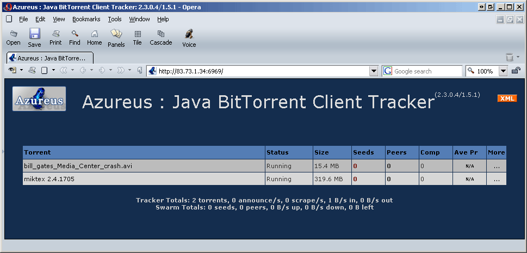
Task: Click the Size column header
Action: coord(332,152)
